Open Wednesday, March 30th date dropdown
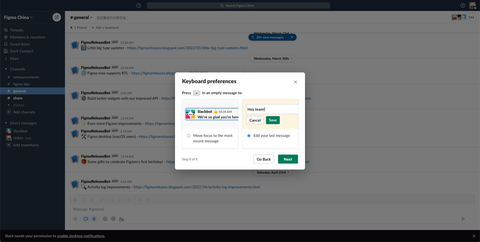Screen dimensions: 480x242 click(272, 58)
